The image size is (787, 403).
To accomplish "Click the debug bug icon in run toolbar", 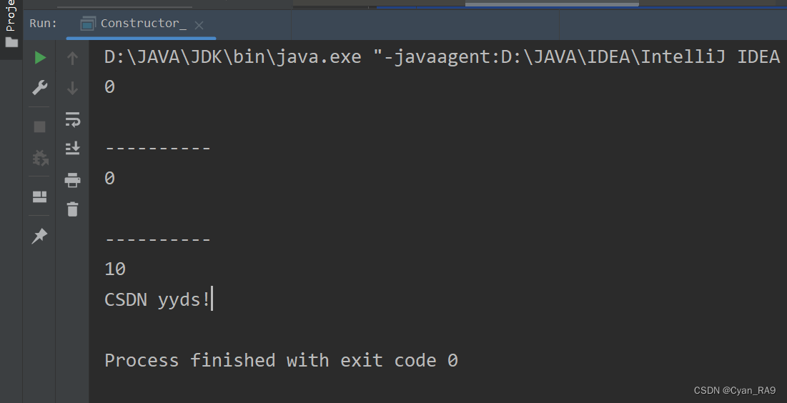I will 40,158.
